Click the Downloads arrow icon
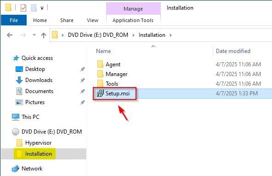The image size is (272, 176). point(19,80)
